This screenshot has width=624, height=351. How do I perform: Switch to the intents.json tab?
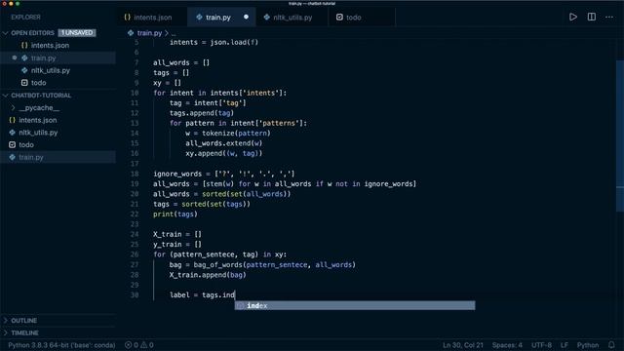(x=152, y=18)
